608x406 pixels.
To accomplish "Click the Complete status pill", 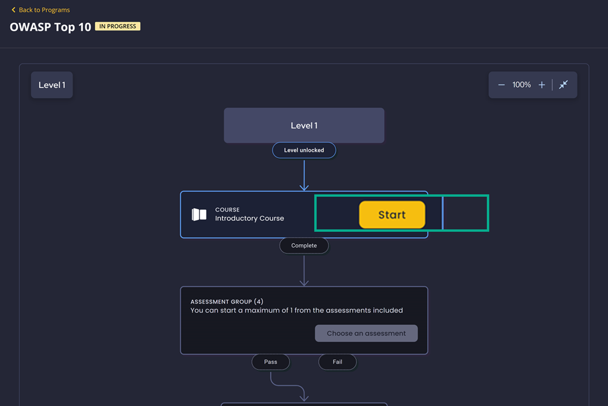I will pyautogui.click(x=304, y=246).
